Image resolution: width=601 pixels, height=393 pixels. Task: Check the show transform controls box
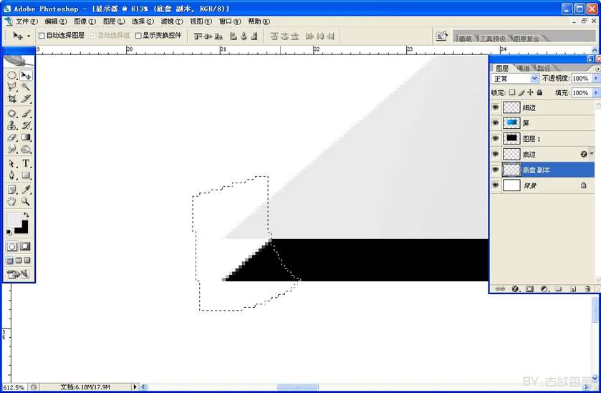tap(138, 35)
